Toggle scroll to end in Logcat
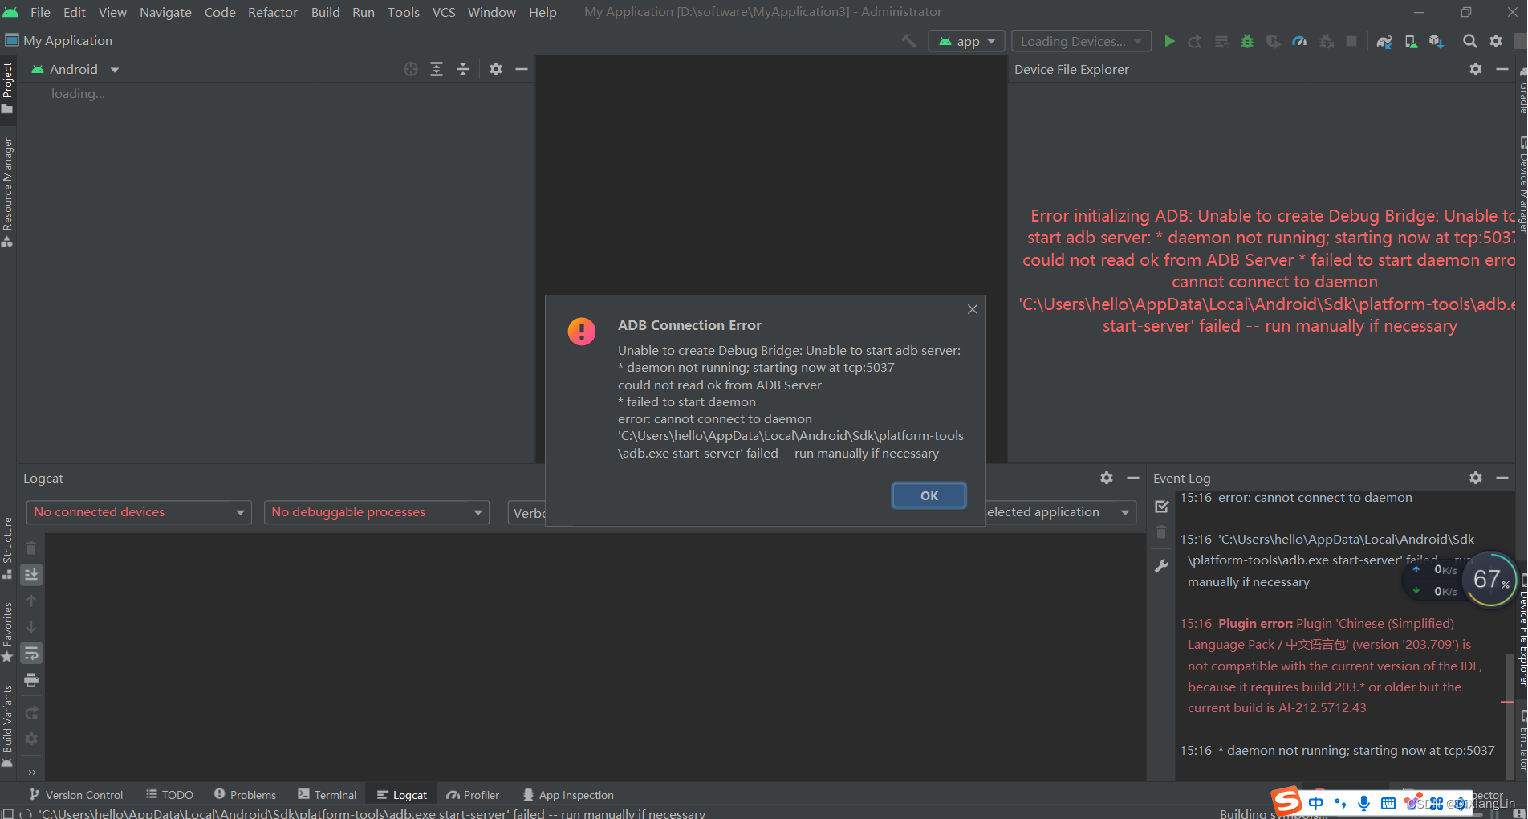The height and width of the screenshot is (819, 1528). pyautogui.click(x=31, y=573)
